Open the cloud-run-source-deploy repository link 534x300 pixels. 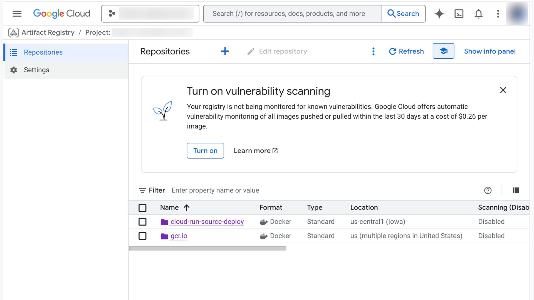(207, 222)
